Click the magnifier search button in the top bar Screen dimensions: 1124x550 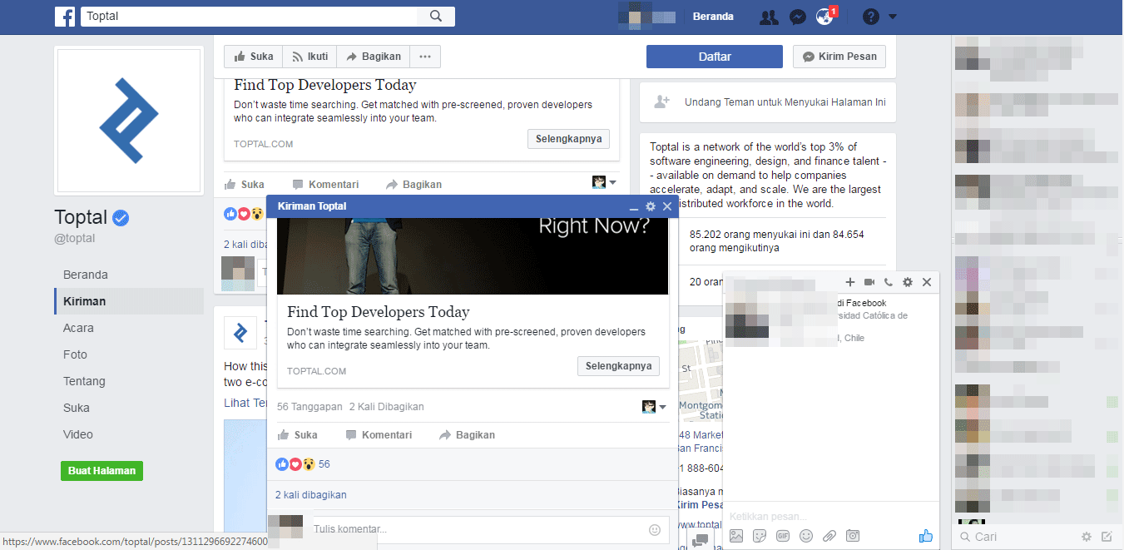pos(436,17)
